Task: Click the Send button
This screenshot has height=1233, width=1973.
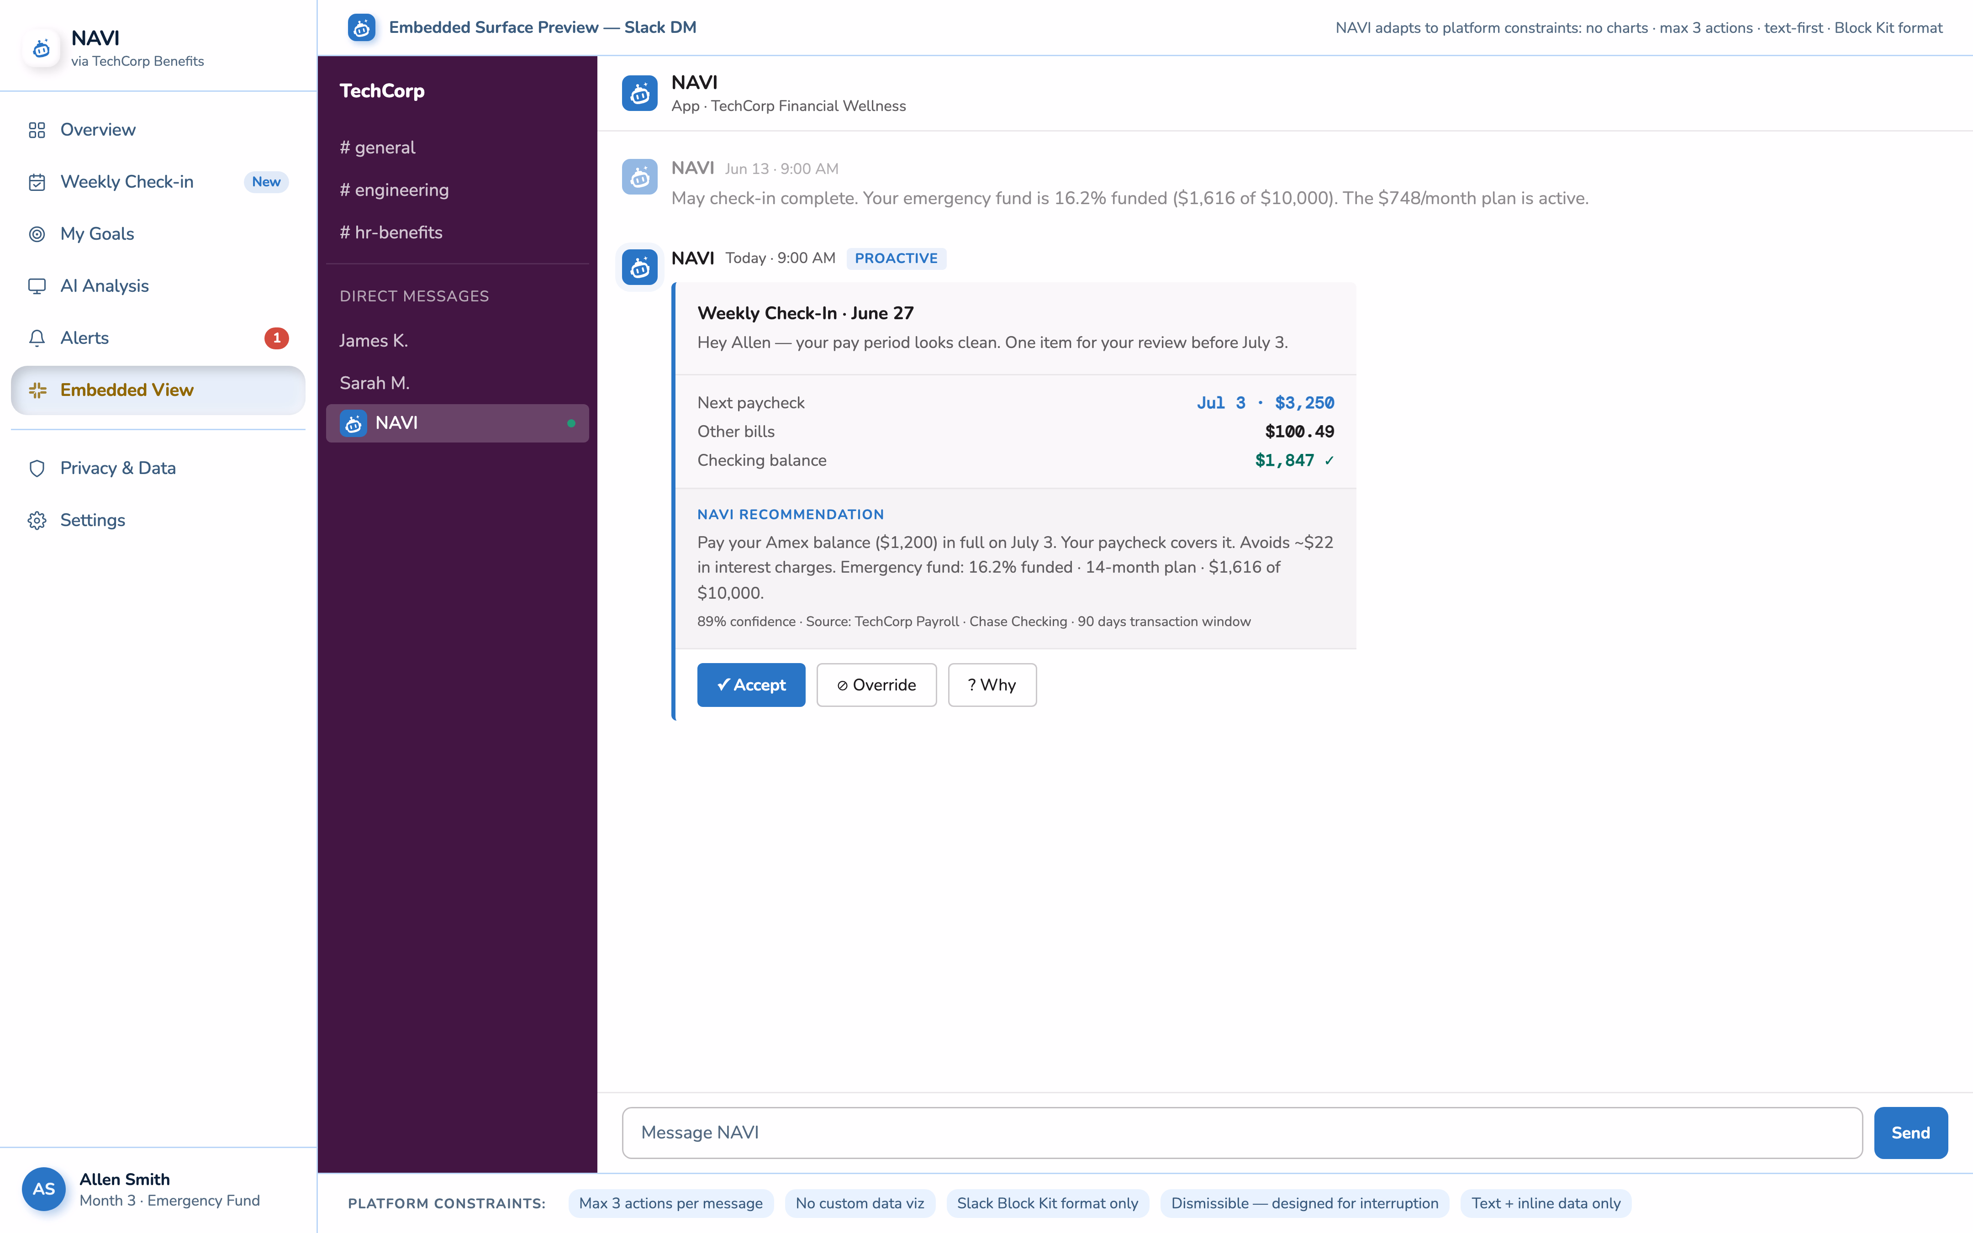Action: click(1910, 1133)
